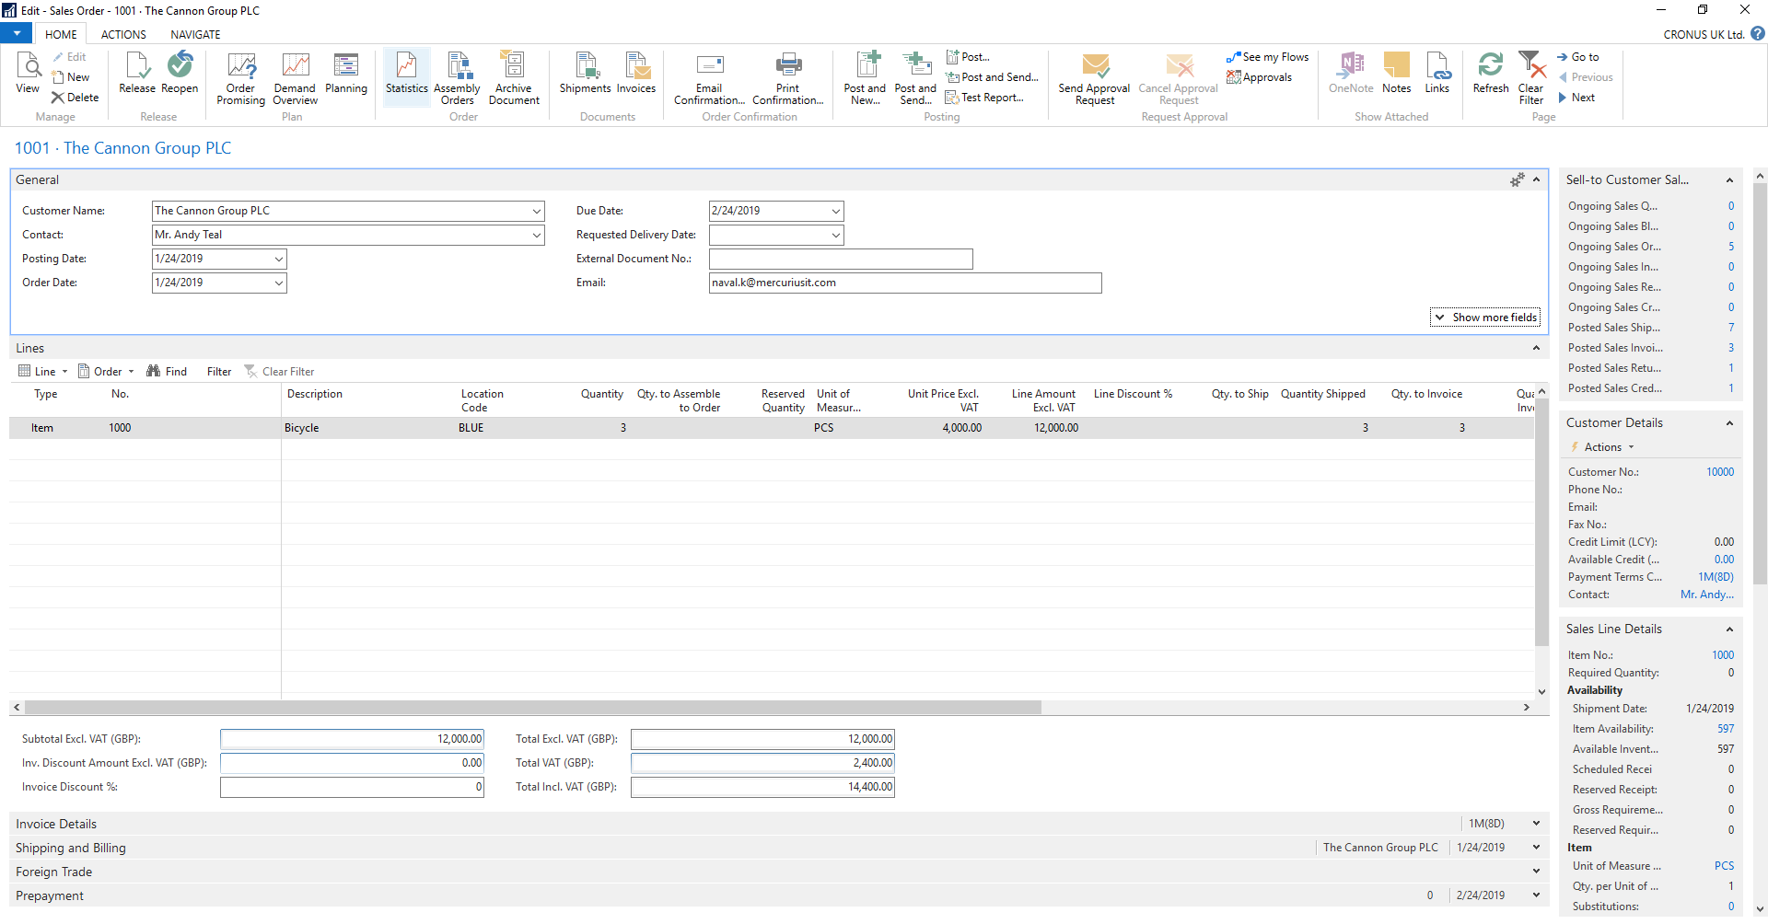This screenshot has width=1768, height=924.
Task: Open the Line menu in Lines
Action: (x=43, y=371)
